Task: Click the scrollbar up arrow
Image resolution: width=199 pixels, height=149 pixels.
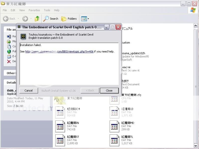Action: tap(196, 26)
